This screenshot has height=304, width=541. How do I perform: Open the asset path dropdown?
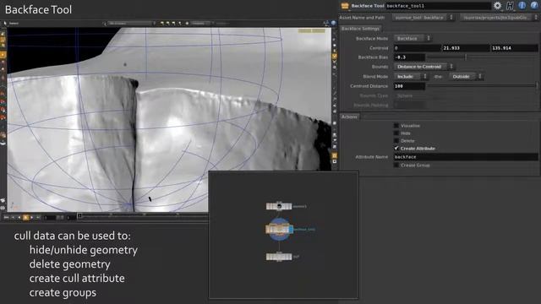point(500,17)
